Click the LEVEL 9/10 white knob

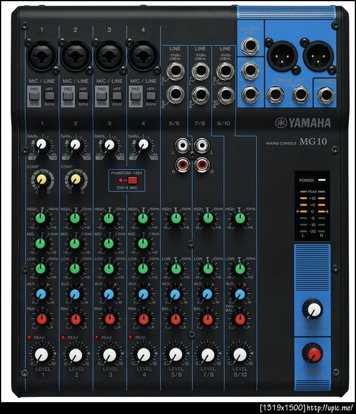[240, 354]
